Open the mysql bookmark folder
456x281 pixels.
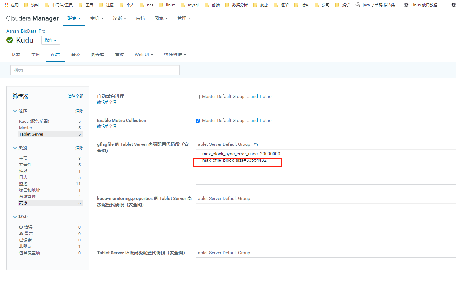(190, 5)
